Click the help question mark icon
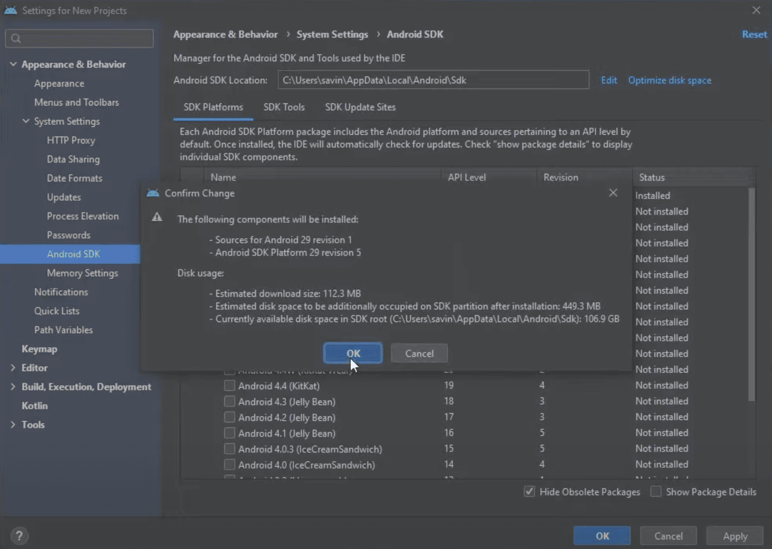772x549 pixels. click(x=20, y=535)
